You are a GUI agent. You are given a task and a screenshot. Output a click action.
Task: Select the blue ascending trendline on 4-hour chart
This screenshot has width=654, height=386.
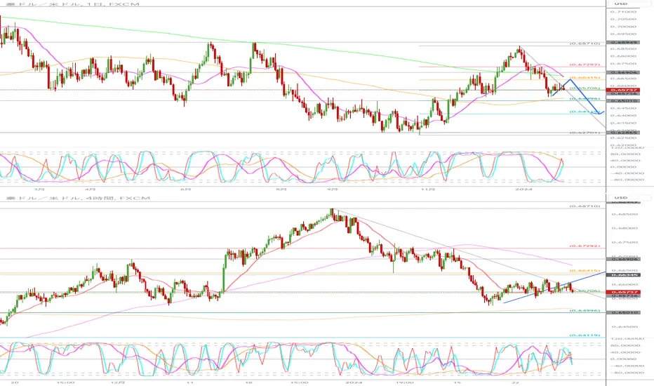[x=555, y=287]
